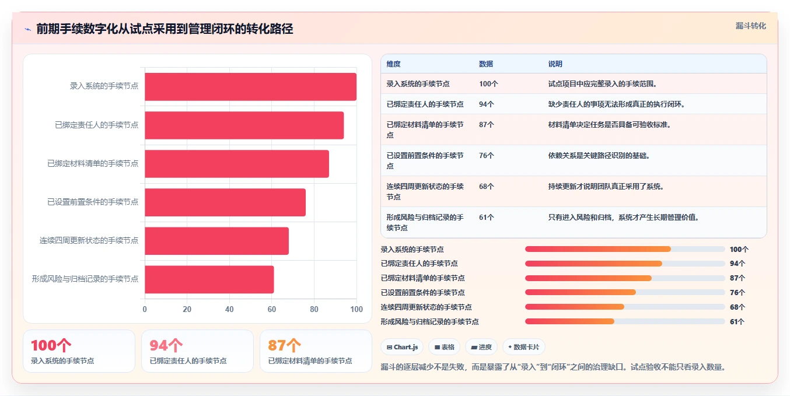Click the Chart.js chip
Screen dimensions: 790x396
[x=403, y=347]
